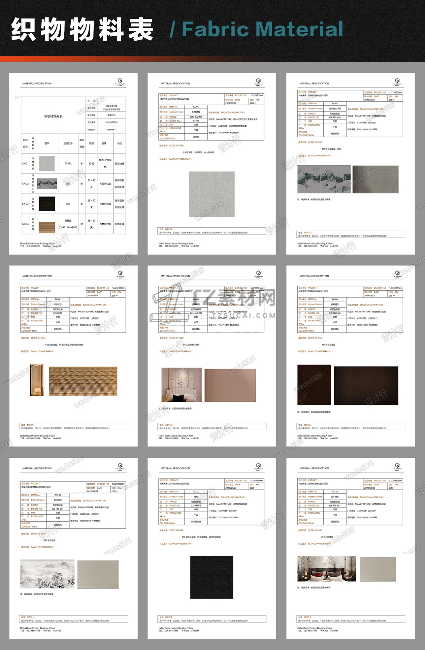Click the logo on the FA-06 spec page
The height and width of the screenshot is (650, 425).
[x=397, y=274]
